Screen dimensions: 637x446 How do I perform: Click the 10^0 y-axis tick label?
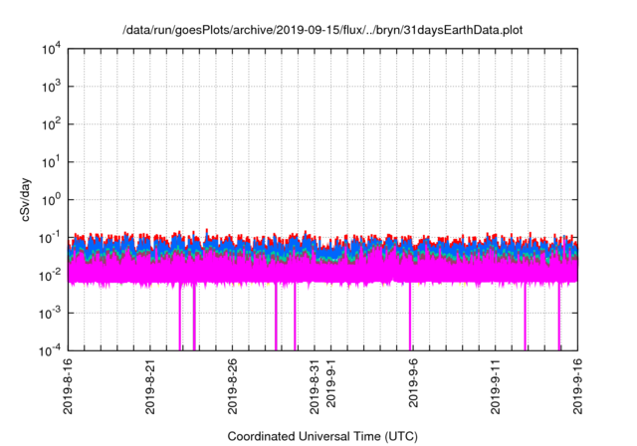point(52,200)
